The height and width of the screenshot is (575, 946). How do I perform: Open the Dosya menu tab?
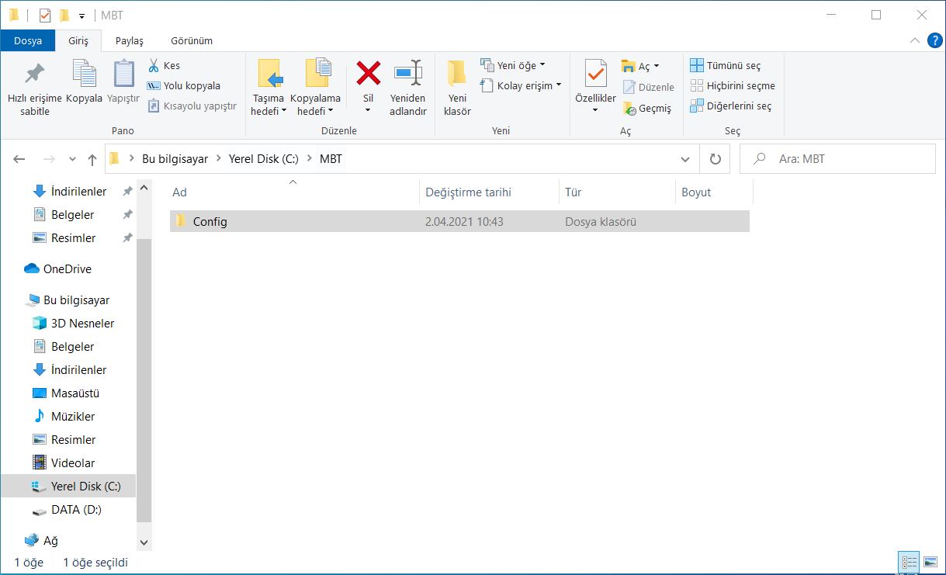pos(28,40)
